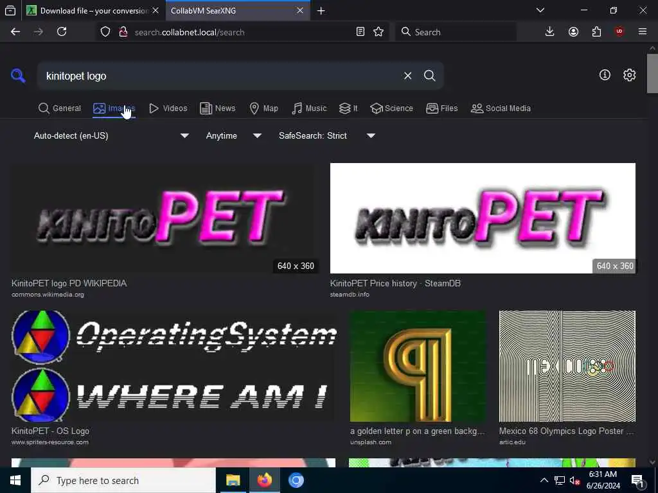The image size is (658, 493).
Task: Go forward with the browser forward arrow
Action: click(39, 32)
